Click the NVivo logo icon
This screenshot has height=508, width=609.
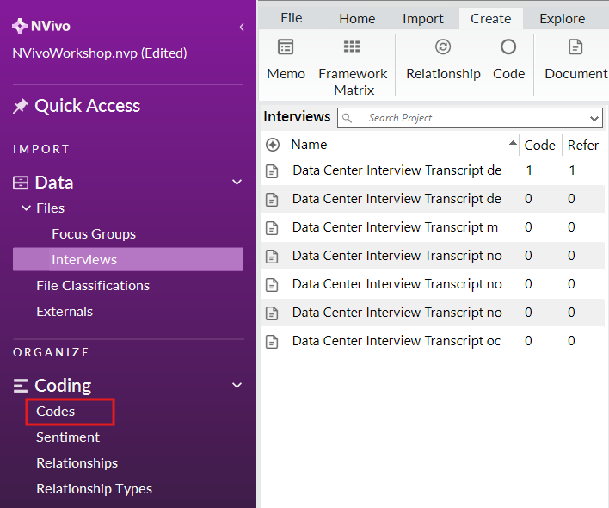pyautogui.click(x=20, y=26)
